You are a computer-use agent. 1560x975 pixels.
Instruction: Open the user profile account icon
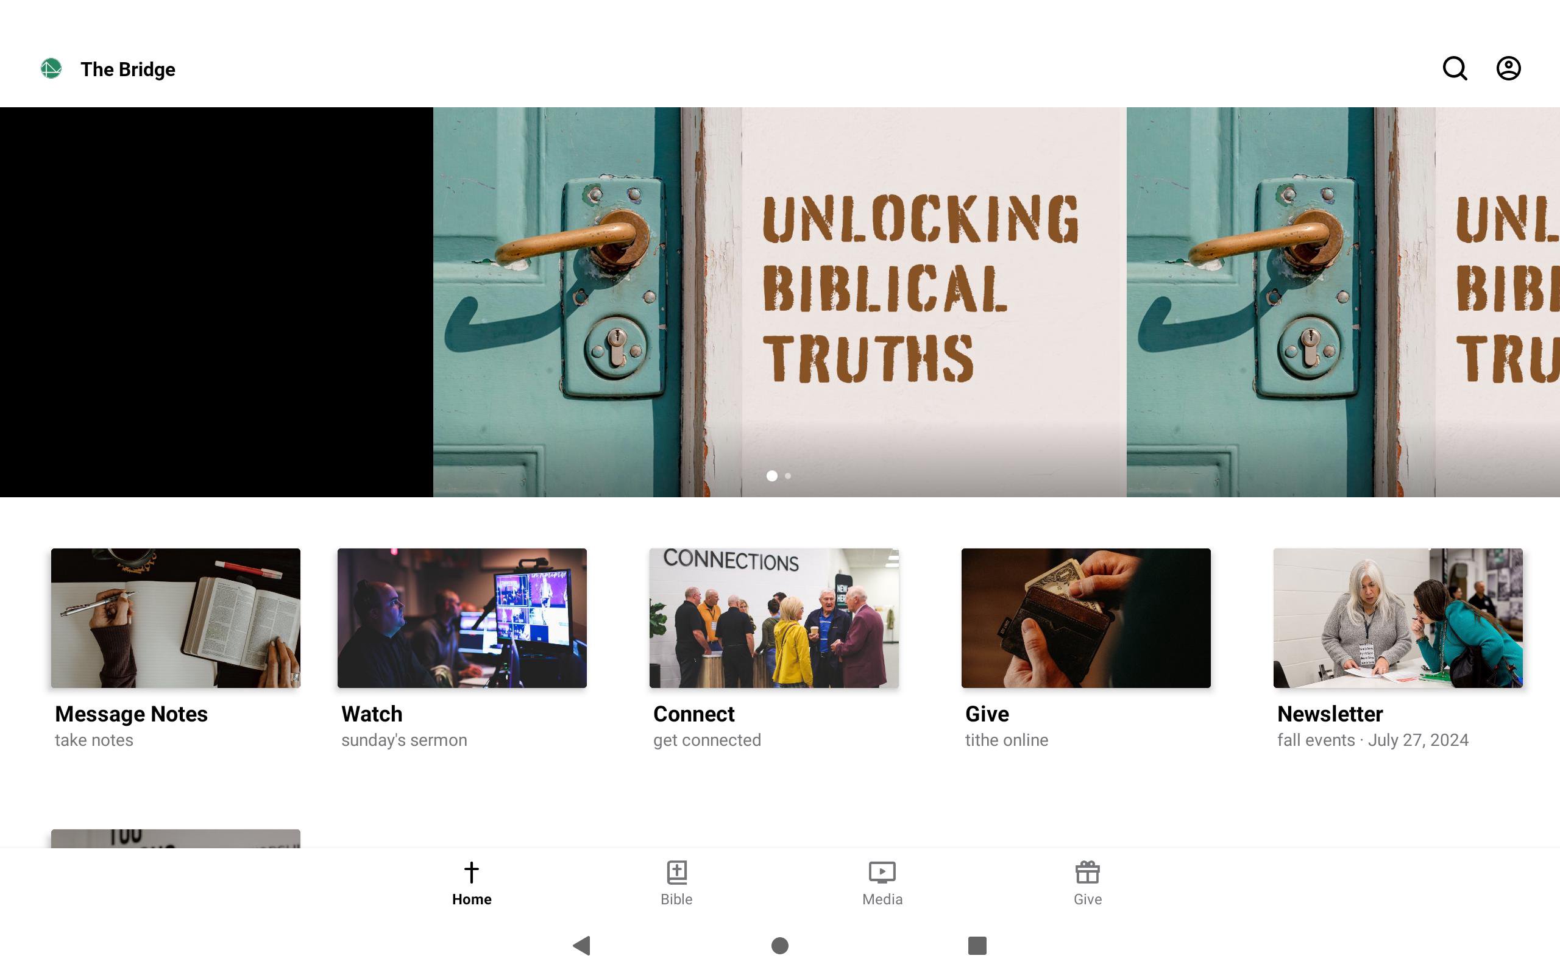(x=1508, y=68)
